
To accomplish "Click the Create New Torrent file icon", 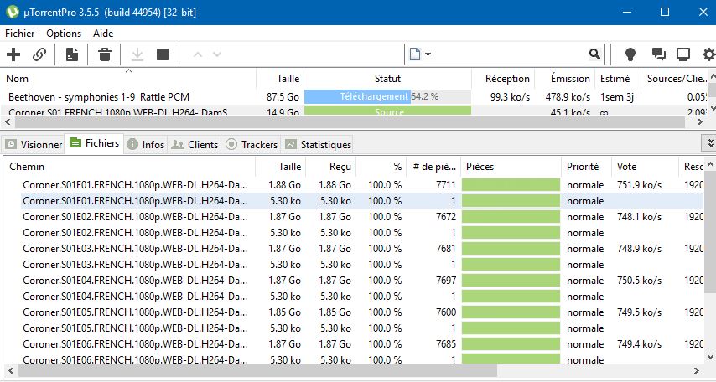I will click(x=72, y=54).
